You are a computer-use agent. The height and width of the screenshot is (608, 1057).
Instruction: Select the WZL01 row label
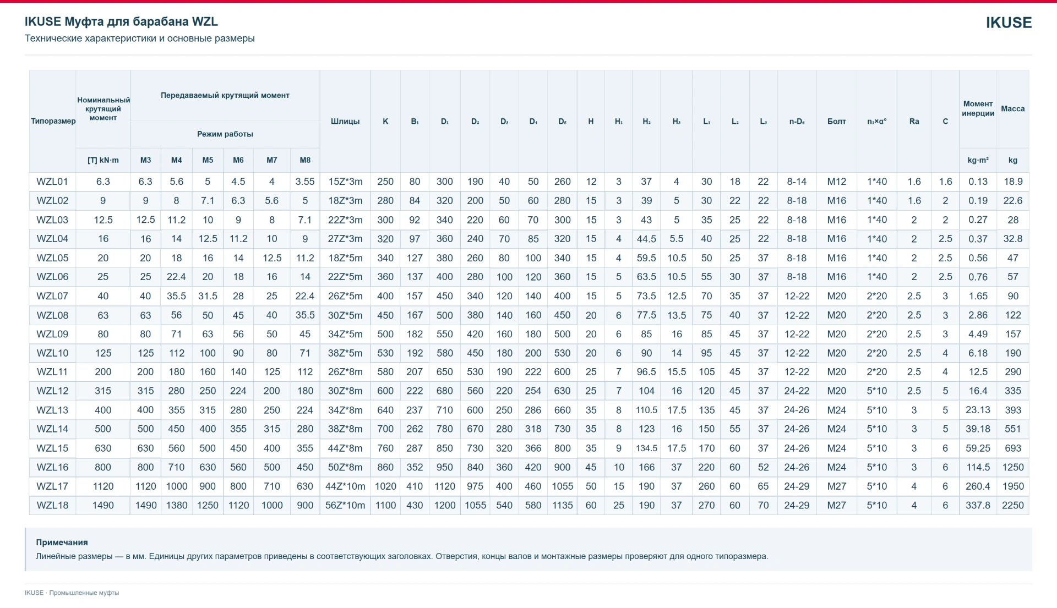pos(52,182)
